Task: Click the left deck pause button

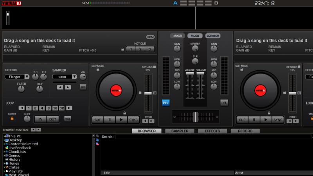Action: pos(110,120)
